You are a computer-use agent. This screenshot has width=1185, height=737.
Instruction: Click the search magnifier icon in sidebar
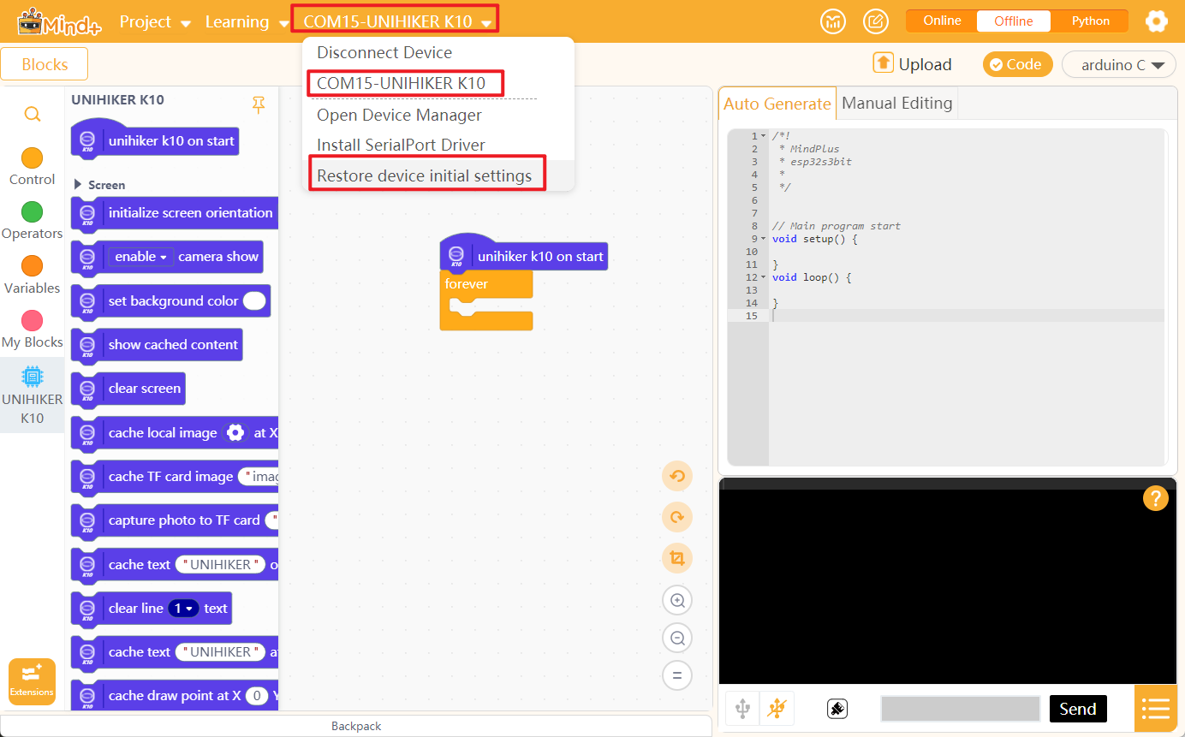[32, 114]
